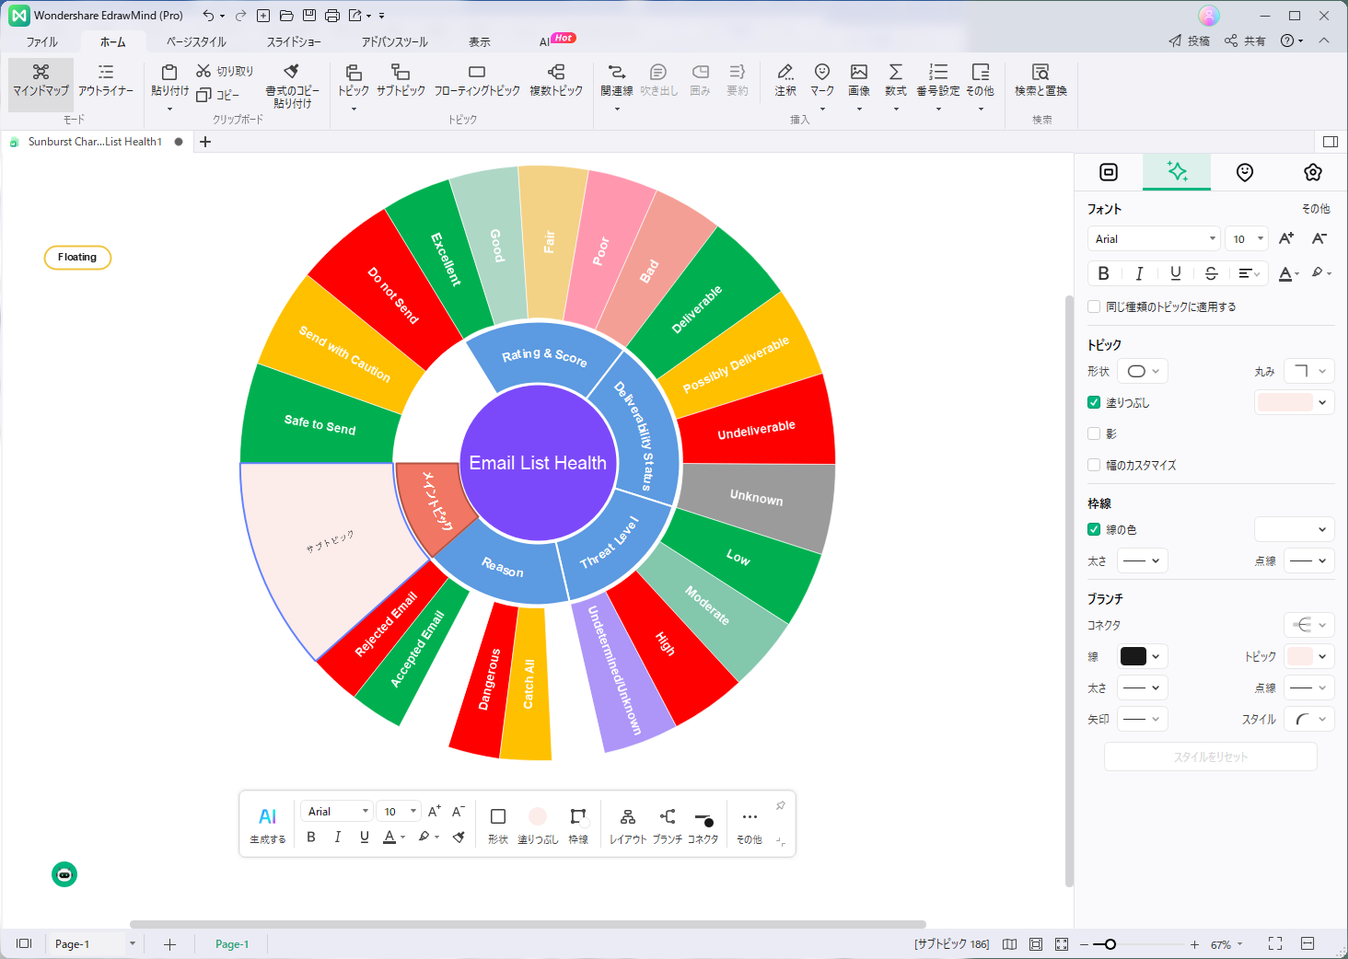Click the Format Painter (書式のコピー) icon

coord(292,72)
